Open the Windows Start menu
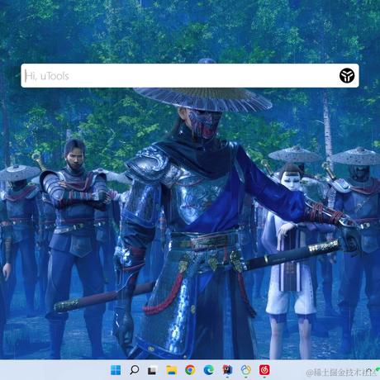Viewport: 380px width, 380px height. click(116, 370)
